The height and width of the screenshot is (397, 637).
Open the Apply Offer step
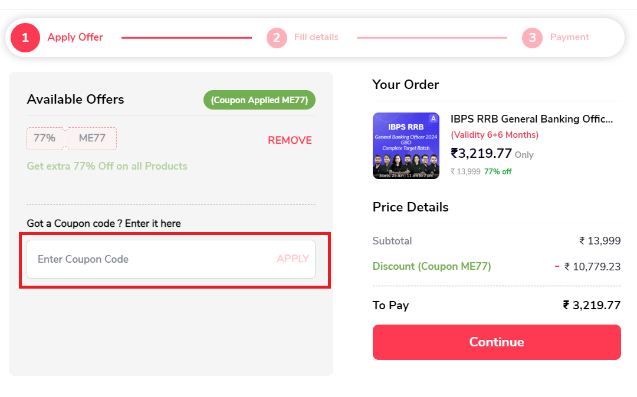point(75,37)
